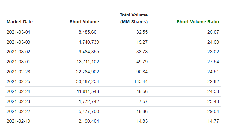This screenshot has width=225, height=130.
Task: Sort by Short Volume Ratio header
Action: click(198, 22)
